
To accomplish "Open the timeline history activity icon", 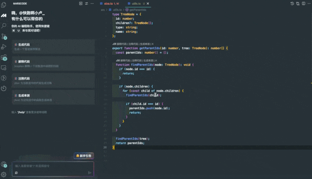I will tap(4, 88).
